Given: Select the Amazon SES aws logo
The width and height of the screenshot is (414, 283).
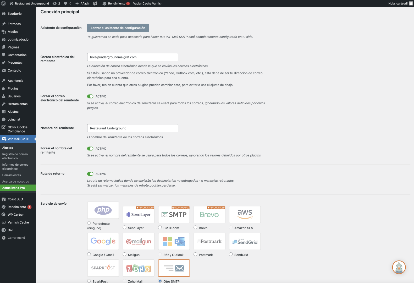Looking at the screenshot, I should coord(245,215).
